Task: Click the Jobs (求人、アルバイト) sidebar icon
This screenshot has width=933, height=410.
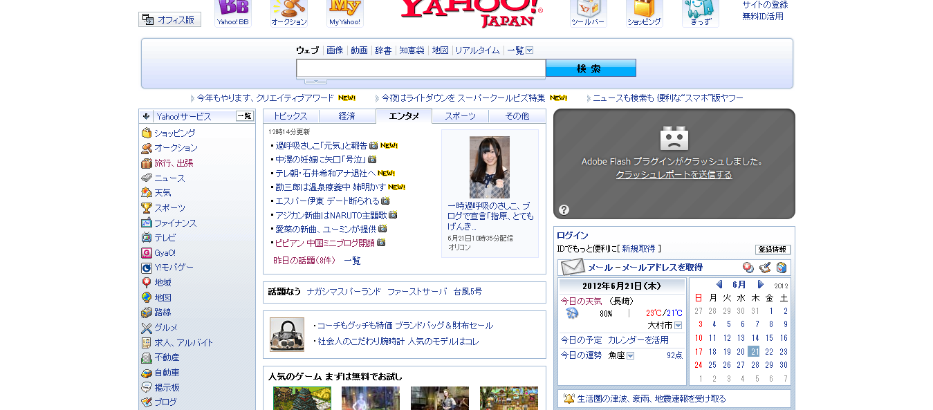Action: coord(147,343)
